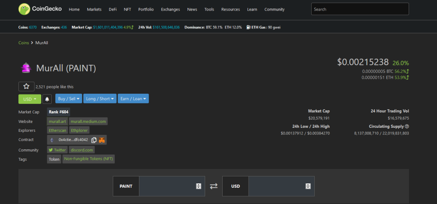Click the 2,521 people like this text
The width and height of the screenshot is (437, 204).
[x=55, y=87]
